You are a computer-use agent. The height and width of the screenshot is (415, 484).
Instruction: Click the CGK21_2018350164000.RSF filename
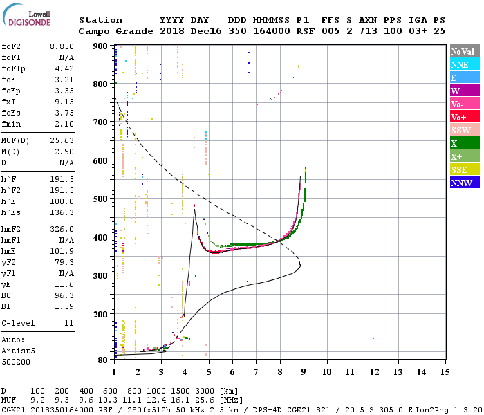pyautogui.click(x=57, y=409)
